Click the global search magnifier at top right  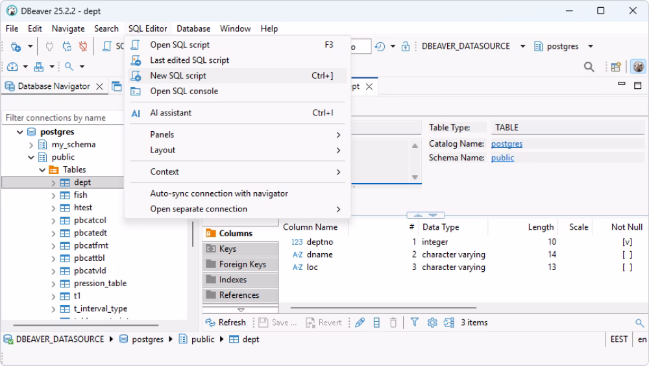pos(589,67)
